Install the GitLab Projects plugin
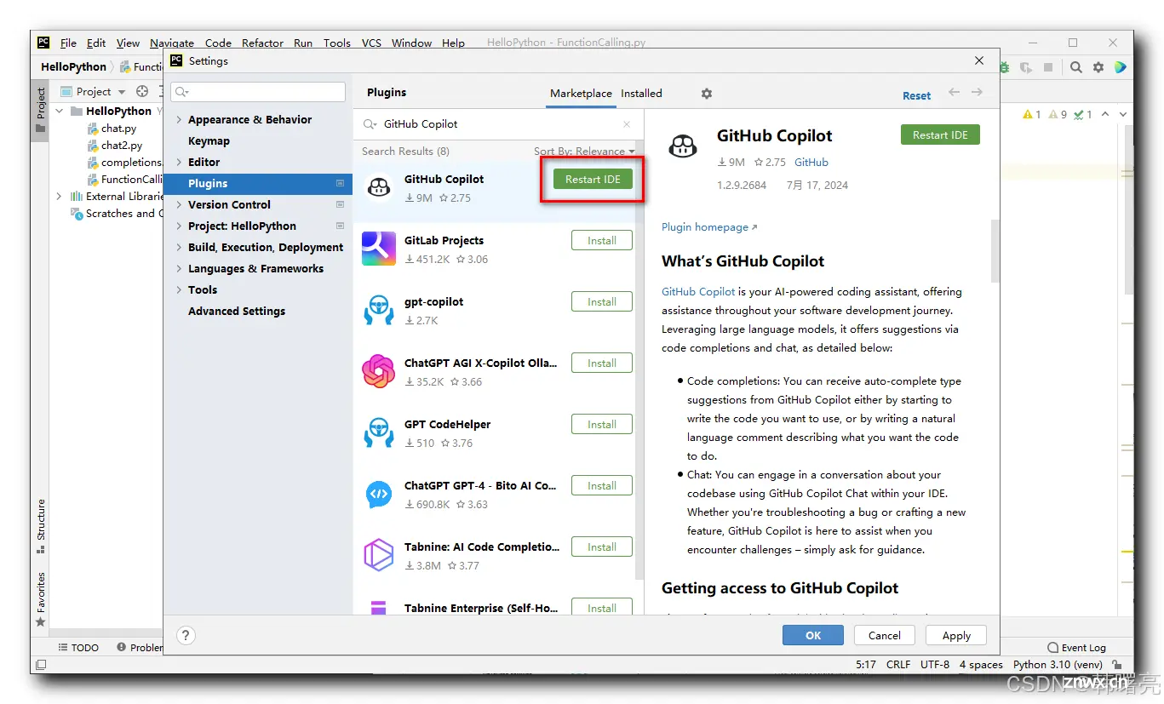1164x704 pixels. 602,241
